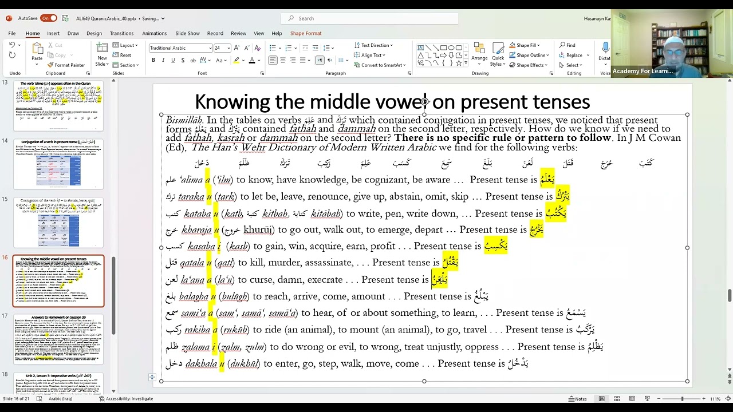Apply Bold formatting
The height and width of the screenshot is (412, 733).
[153, 60]
